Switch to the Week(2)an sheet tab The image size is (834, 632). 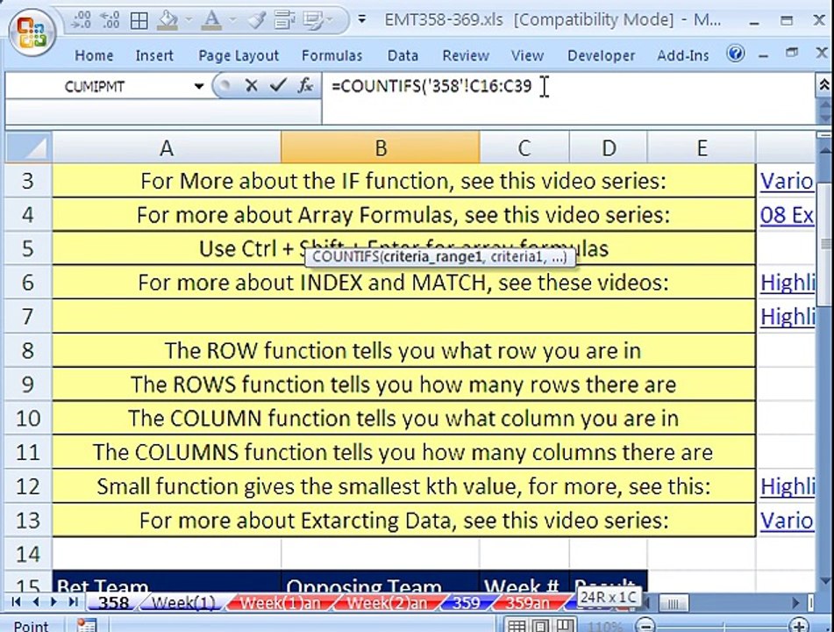pos(387,603)
